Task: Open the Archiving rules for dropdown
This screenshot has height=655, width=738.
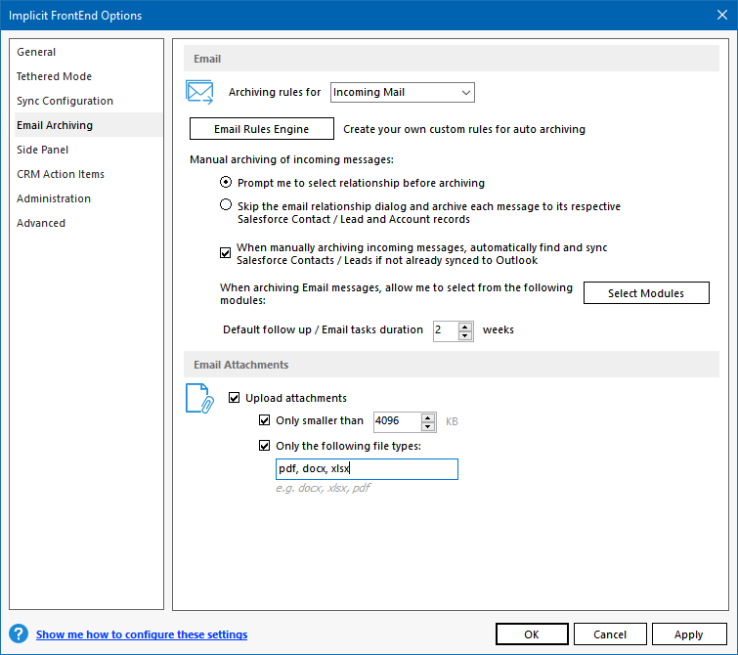Action: point(402,93)
